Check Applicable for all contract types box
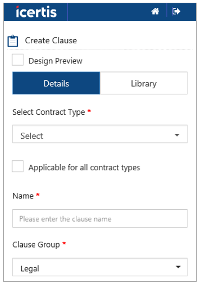This screenshot has width=201, height=285. 18,166
